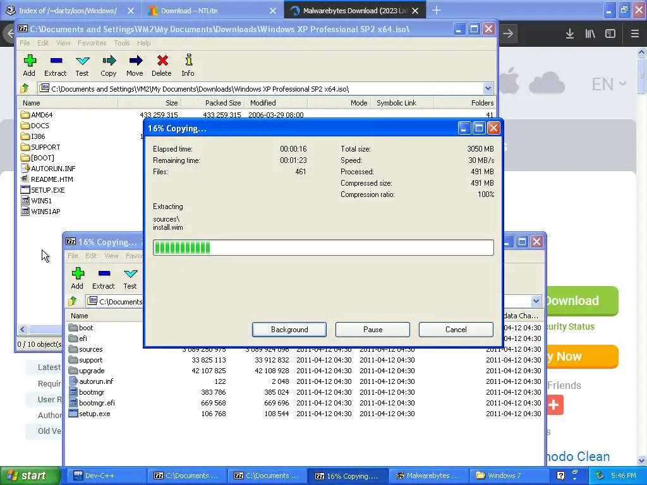
Task: Select SETUP.EXE in XP iso listing
Action: [43, 189]
